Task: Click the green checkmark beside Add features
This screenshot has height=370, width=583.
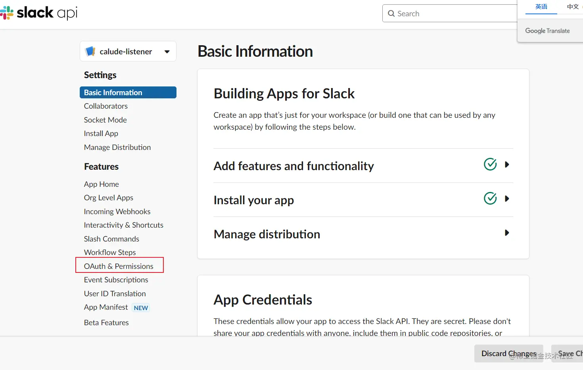Action: click(x=490, y=164)
